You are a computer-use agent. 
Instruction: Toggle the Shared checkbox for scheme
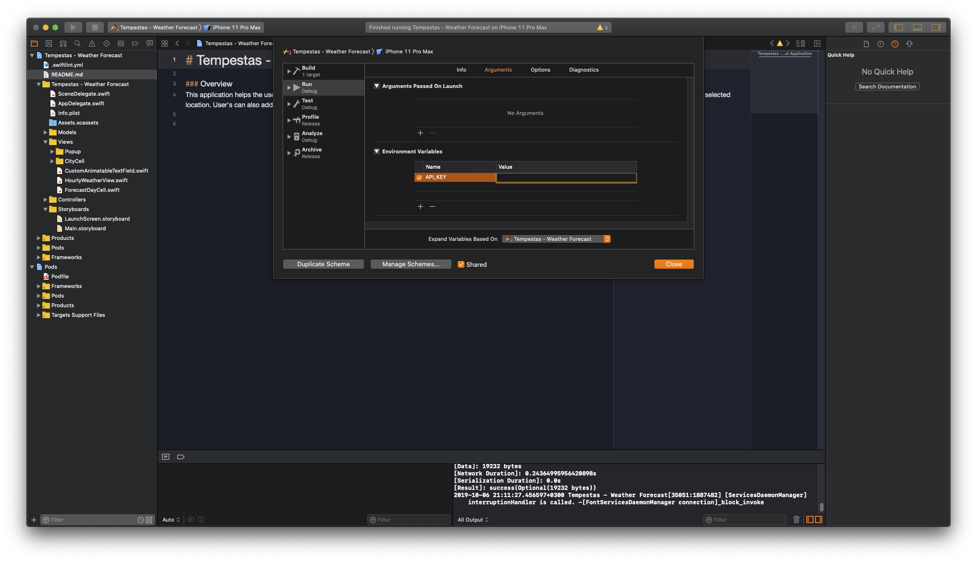(462, 264)
